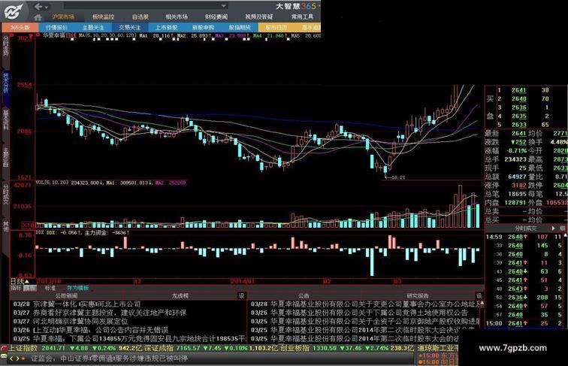
Task: Select 技术分析 in the left sidebar
Action: (5, 83)
